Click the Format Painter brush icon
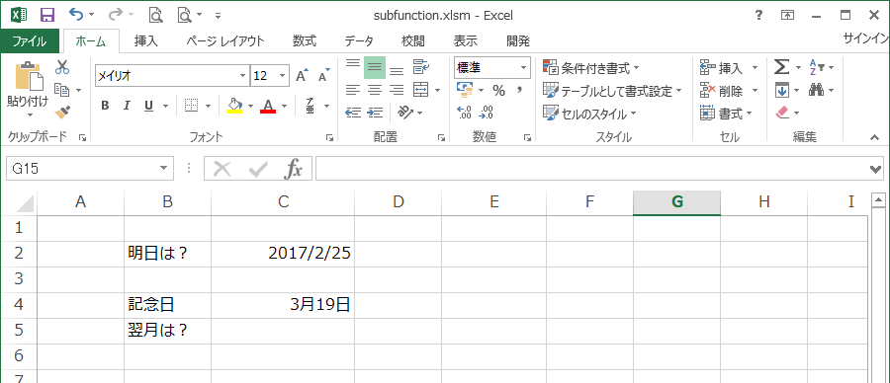This screenshot has width=890, height=383. [x=62, y=112]
